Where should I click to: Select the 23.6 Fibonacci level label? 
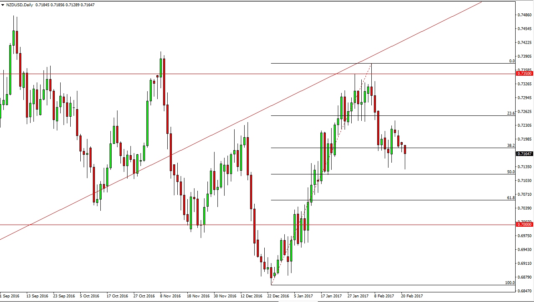coord(510,113)
